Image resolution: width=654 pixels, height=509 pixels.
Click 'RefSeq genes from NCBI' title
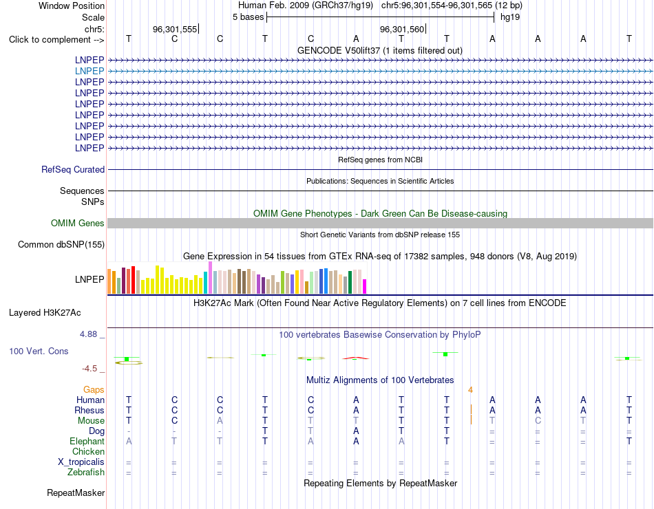pos(381,160)
